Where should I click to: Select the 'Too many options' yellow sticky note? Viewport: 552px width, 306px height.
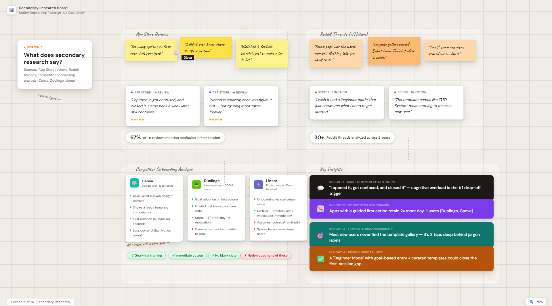151,50
